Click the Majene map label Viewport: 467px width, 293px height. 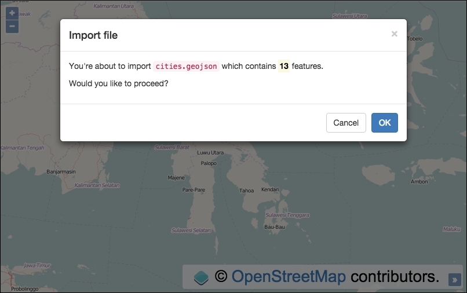tap(176, 178)
